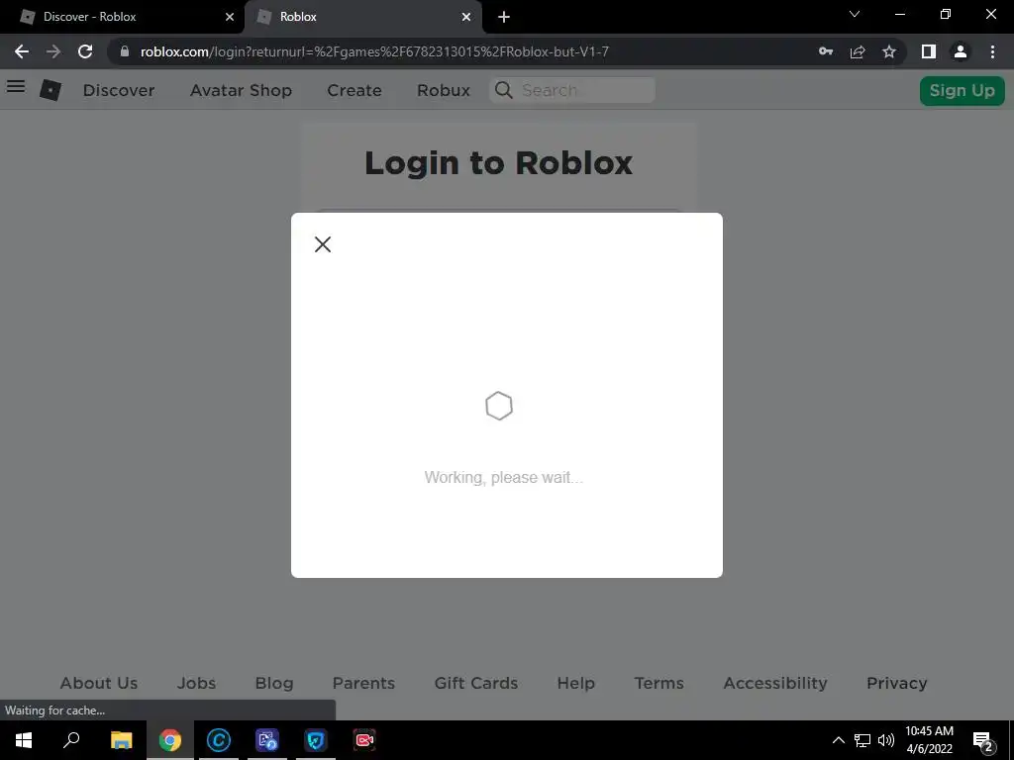Viewport: 1014px width, 760px height.
Task: Open the blue shield taskbar app
Action: [x=316, y=740]
